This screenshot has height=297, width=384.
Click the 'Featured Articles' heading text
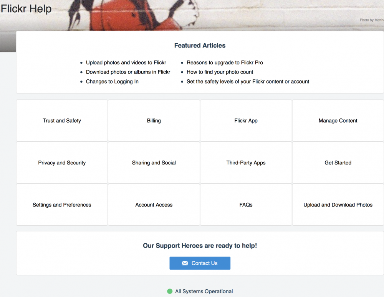[200, 46]
